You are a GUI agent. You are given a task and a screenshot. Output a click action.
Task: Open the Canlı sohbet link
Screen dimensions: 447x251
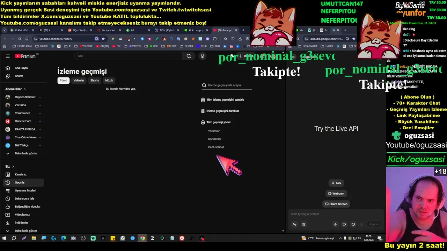point(216,147)
